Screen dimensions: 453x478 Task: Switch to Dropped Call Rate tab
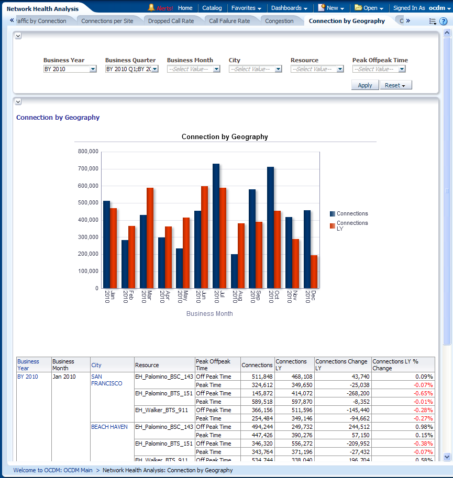[x=171, y=21]
